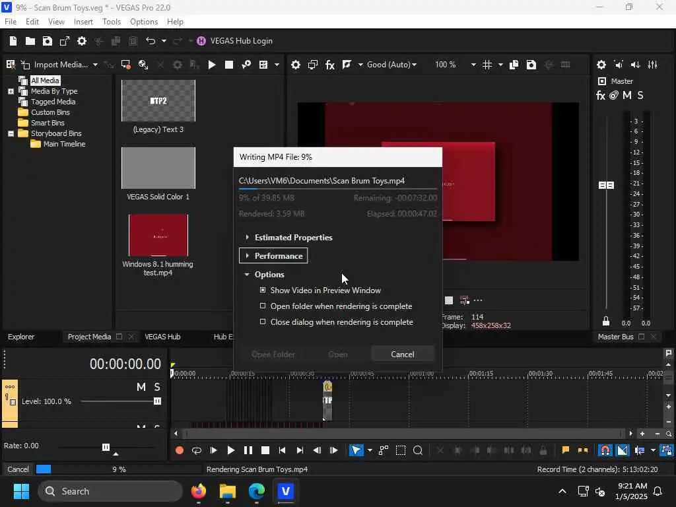This screenshot has width=676, height=507.
Task: Open the Insert menu
Action: [x=83, y=22]
